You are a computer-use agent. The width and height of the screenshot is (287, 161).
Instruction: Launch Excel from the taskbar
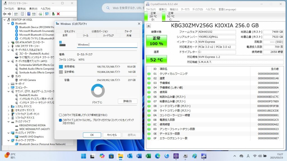148,156
